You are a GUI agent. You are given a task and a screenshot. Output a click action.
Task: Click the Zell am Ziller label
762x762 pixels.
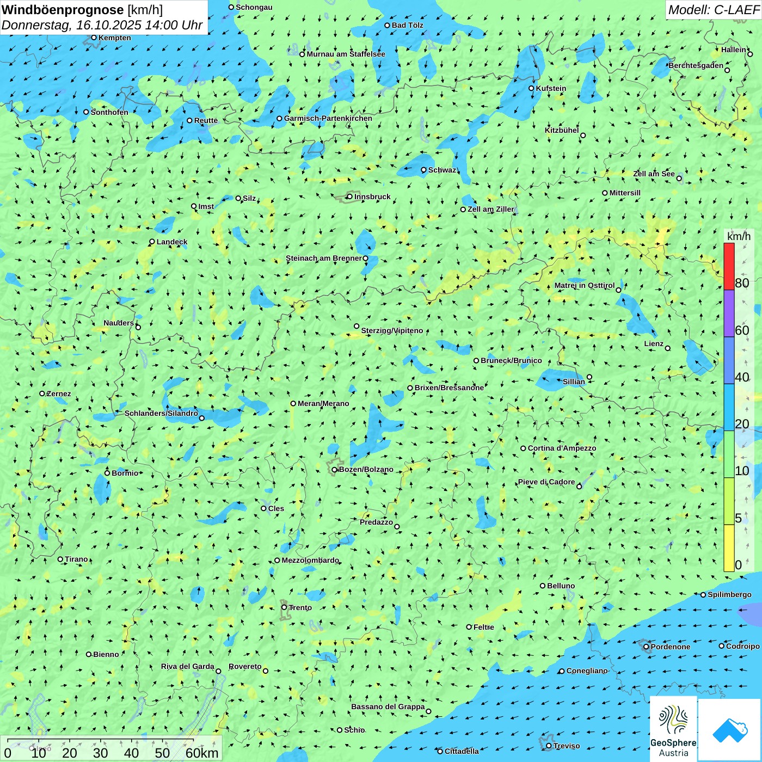[x=491, y=209]
